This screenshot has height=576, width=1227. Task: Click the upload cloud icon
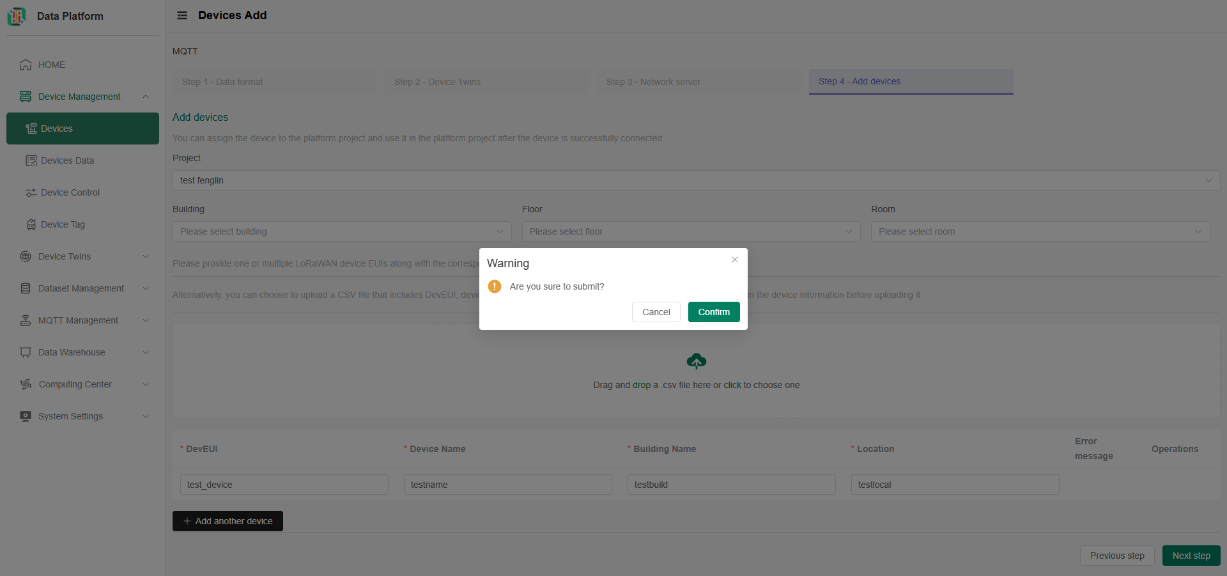coord(697,361)
